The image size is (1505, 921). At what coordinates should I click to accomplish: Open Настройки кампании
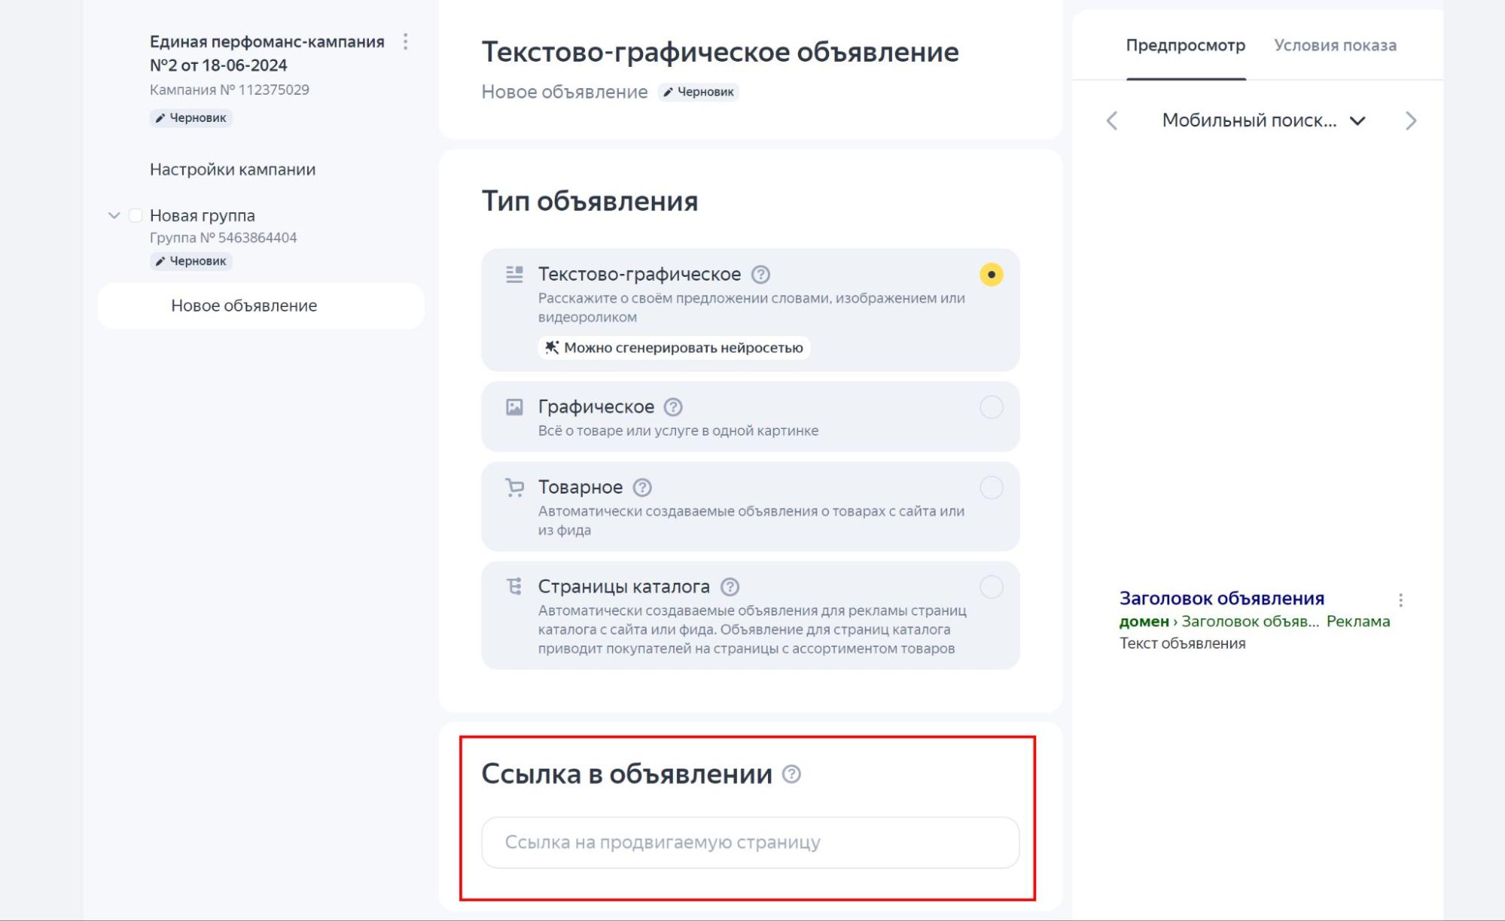(x=233, y=169)
